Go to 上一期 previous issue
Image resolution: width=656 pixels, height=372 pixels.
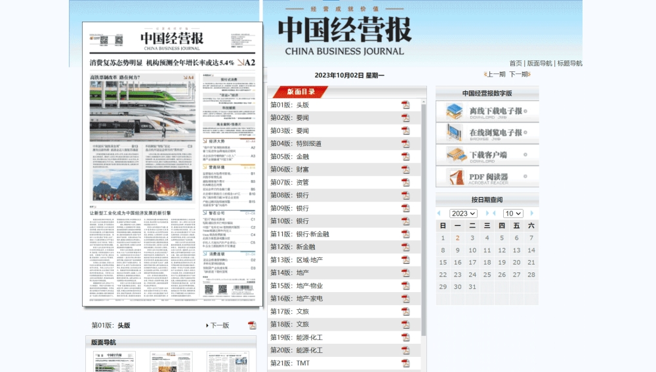(496, 74)
